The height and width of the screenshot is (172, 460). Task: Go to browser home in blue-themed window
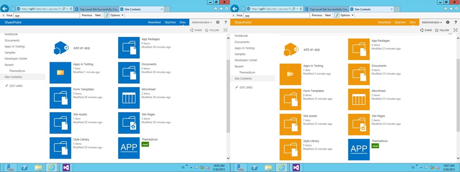216,9
